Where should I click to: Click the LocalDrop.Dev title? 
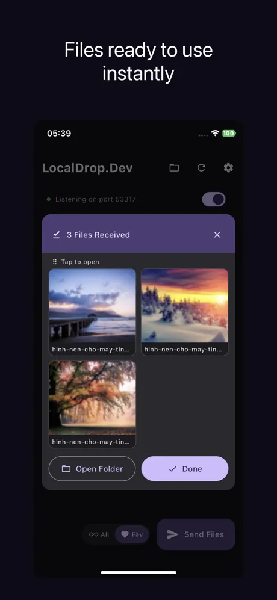pyautogui.click(x=87, y=168)
